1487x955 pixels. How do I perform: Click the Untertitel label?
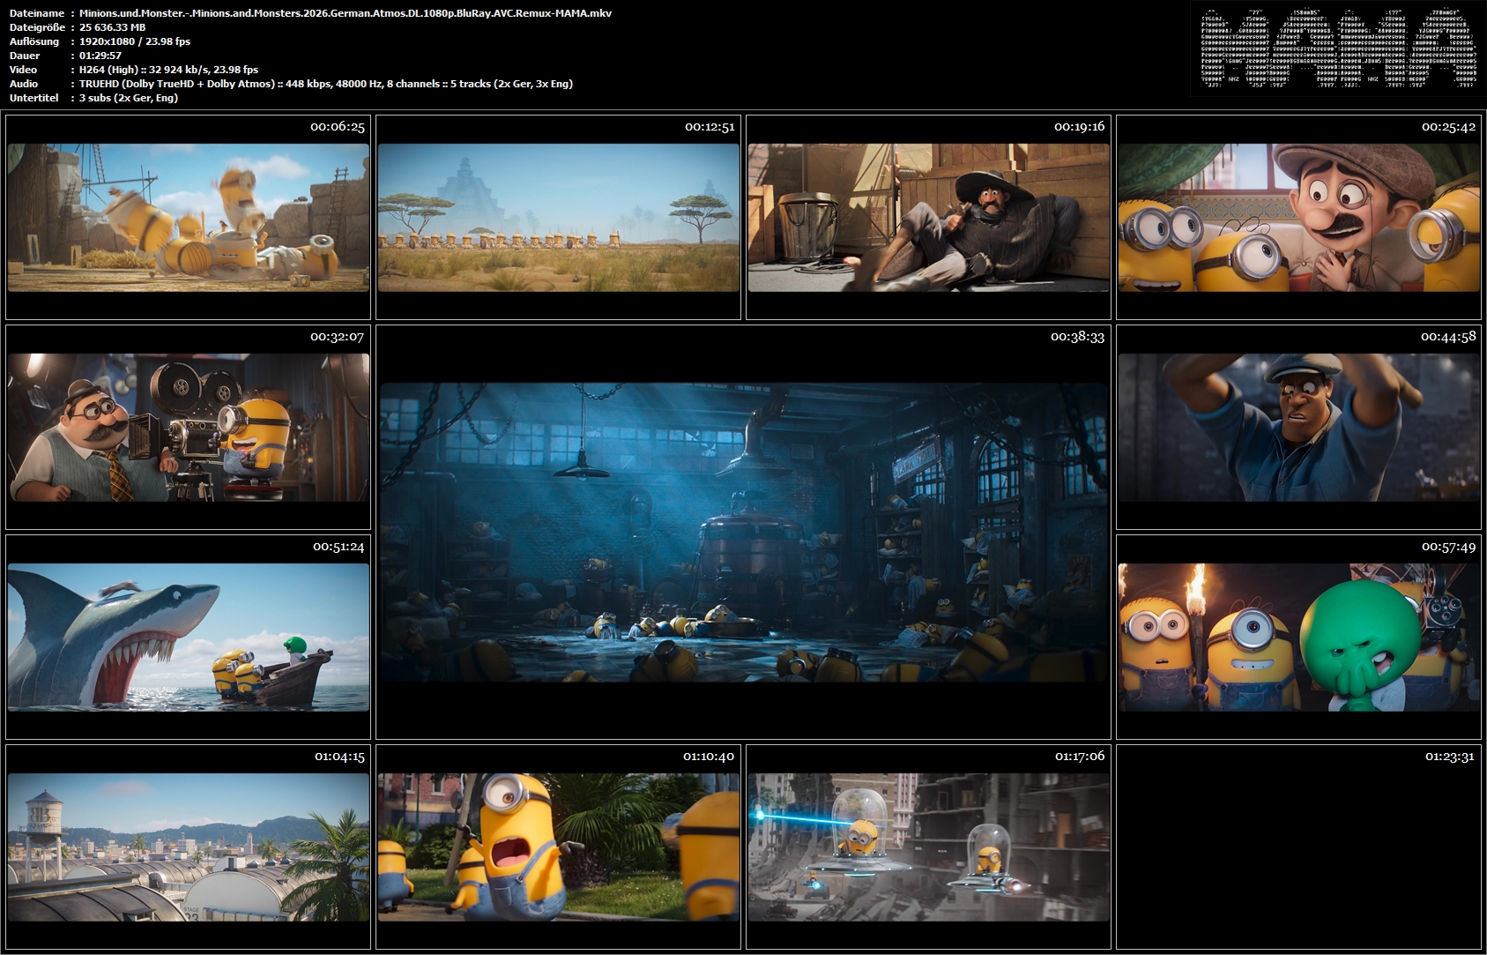33,98
